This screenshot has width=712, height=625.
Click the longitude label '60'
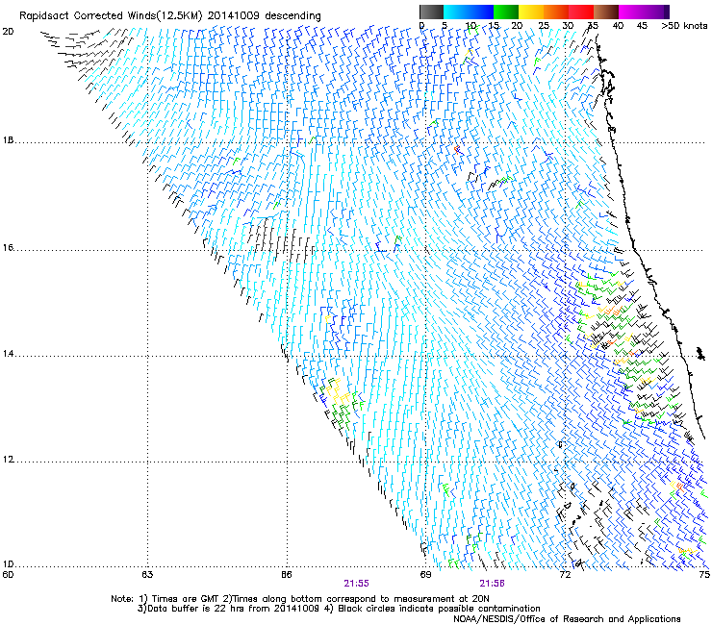[8, 575]
